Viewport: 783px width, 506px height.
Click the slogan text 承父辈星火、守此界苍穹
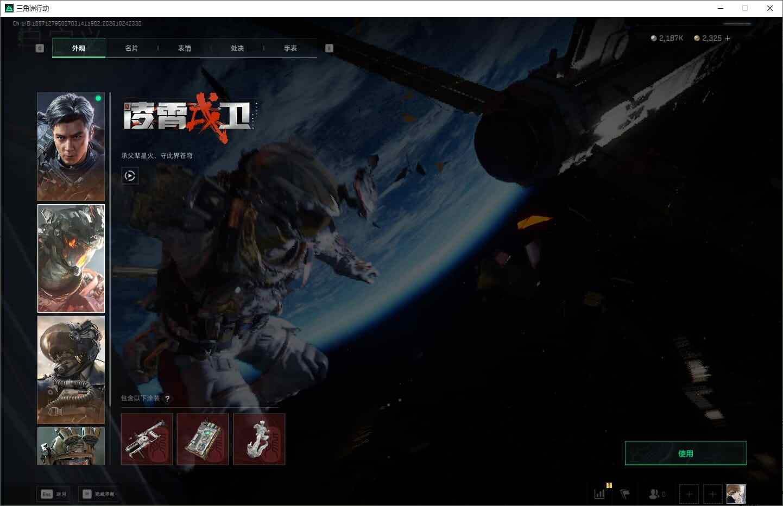[x=157, y=156]
